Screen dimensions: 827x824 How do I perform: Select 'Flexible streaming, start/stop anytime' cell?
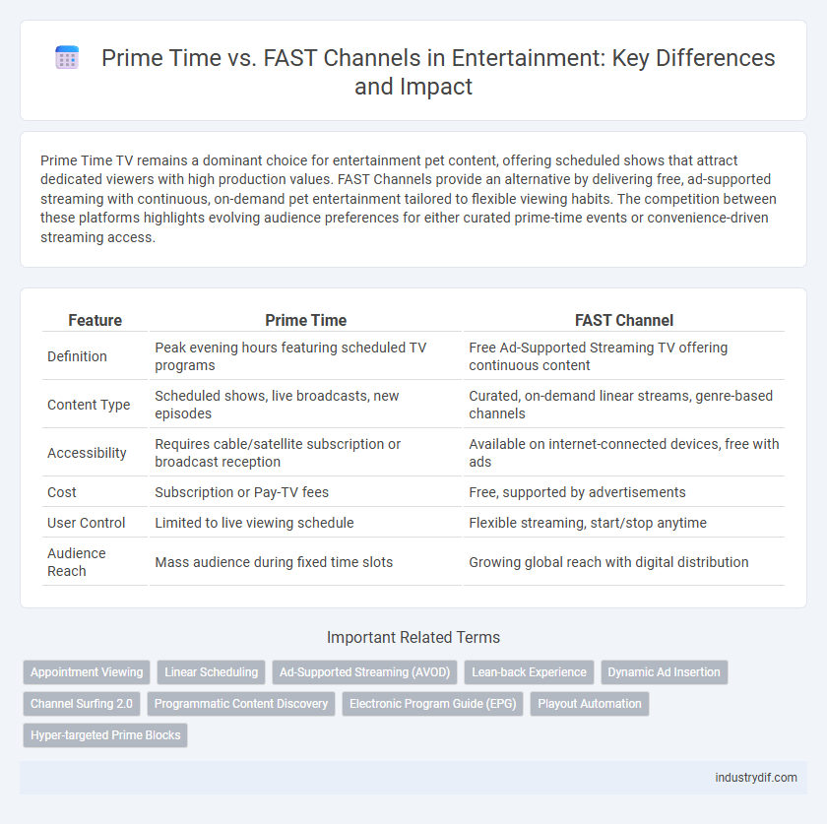(x=624, y=523)
